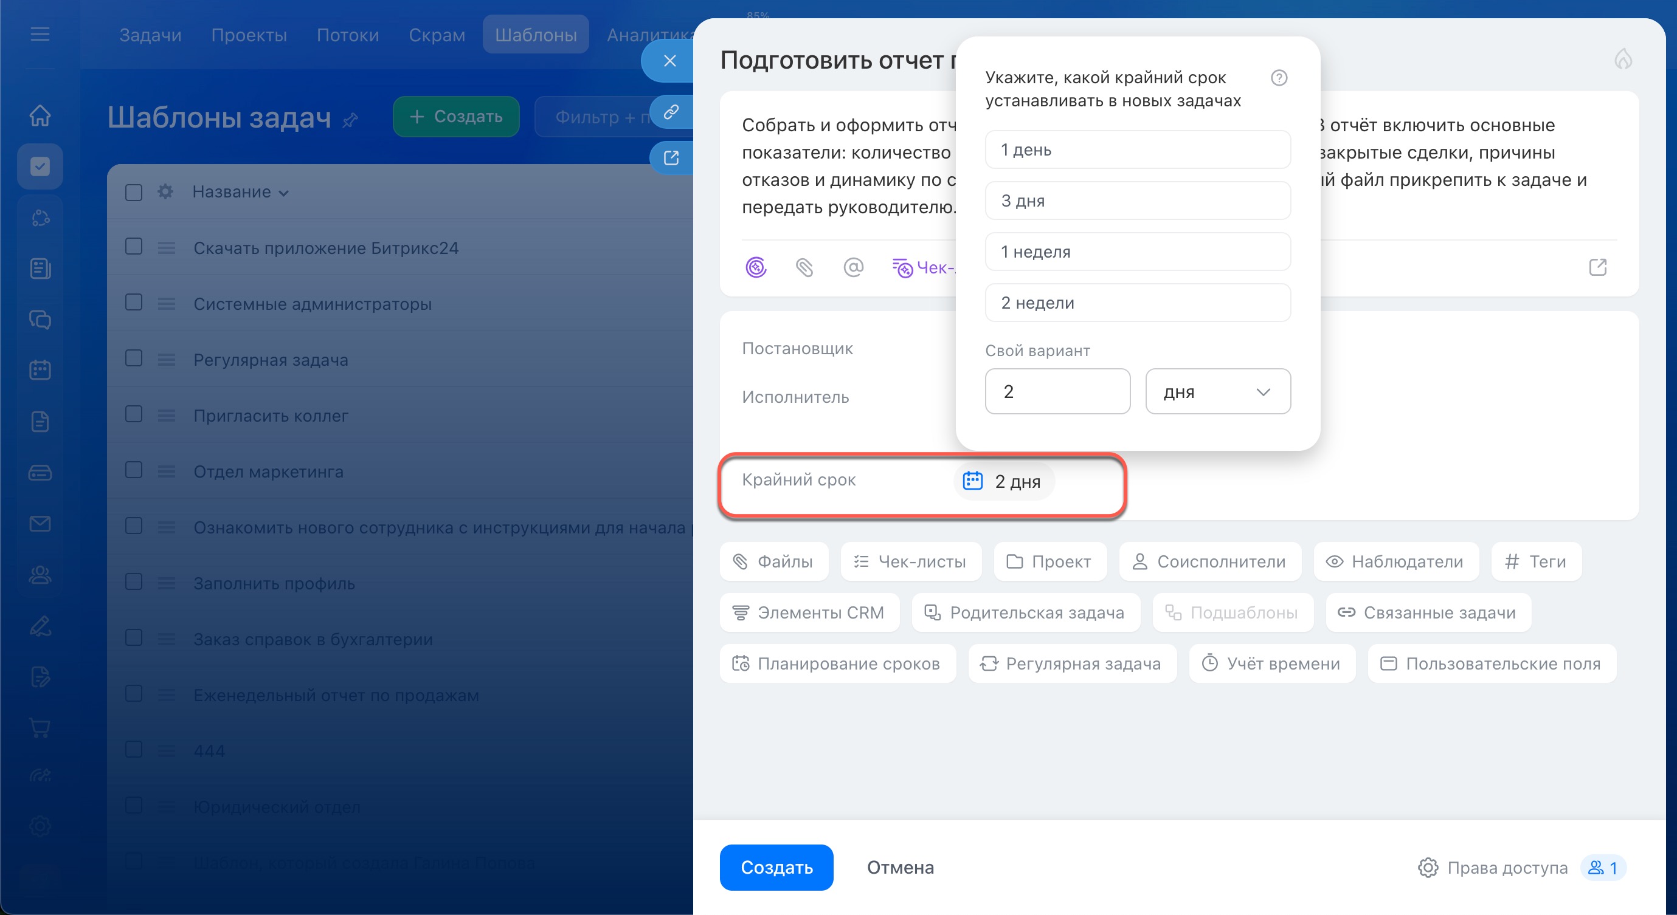Click the paperclip attach file icon
The width and height of the screenshot is (1677, 915).
[x=804, y=267]
